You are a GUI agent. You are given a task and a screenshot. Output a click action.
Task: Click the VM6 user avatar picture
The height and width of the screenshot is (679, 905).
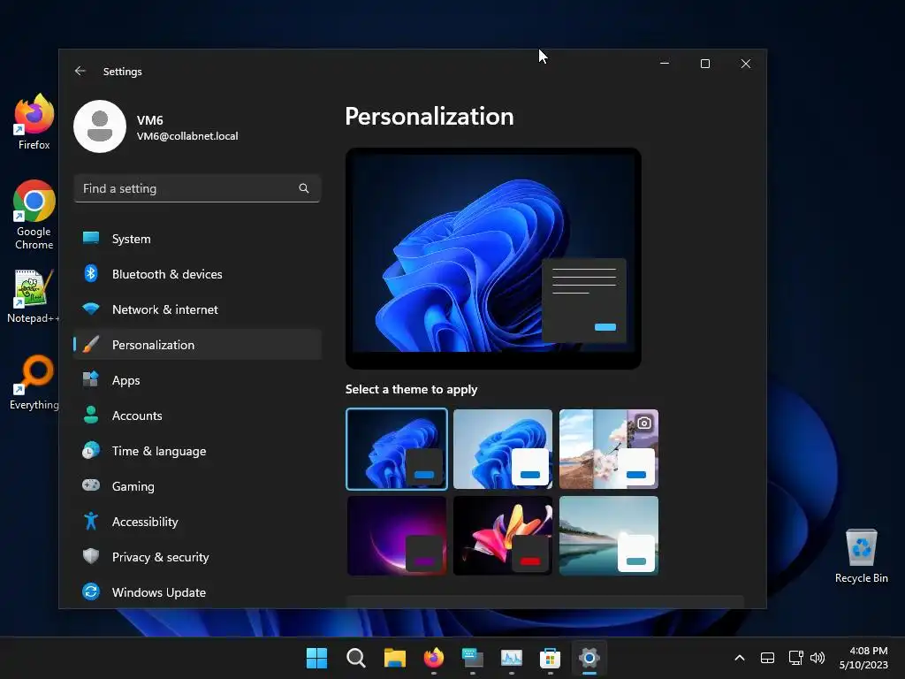pos(100,126)
